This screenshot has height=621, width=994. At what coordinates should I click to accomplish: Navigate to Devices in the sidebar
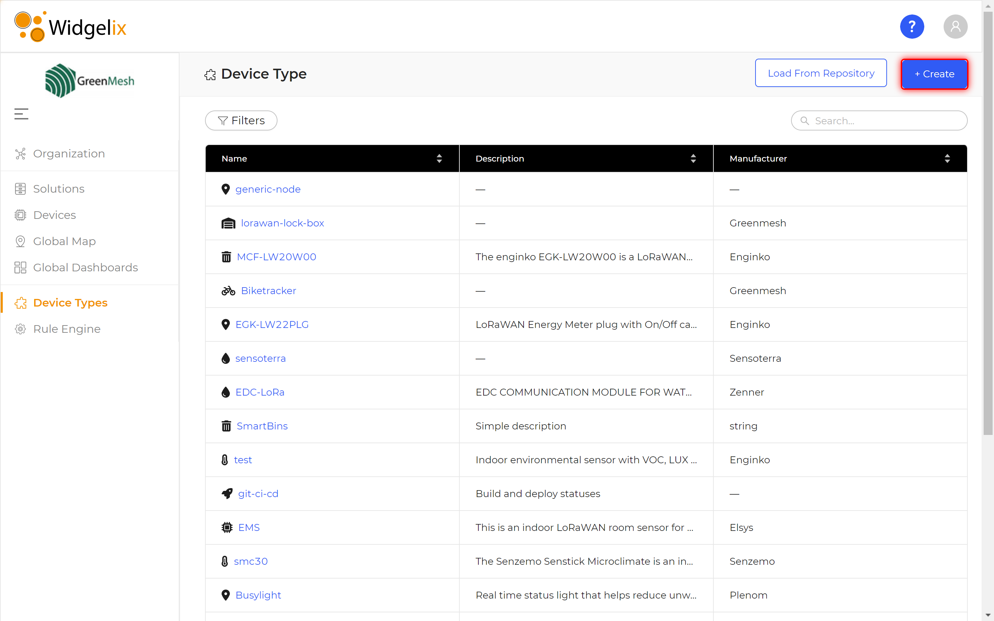point(54,215)
